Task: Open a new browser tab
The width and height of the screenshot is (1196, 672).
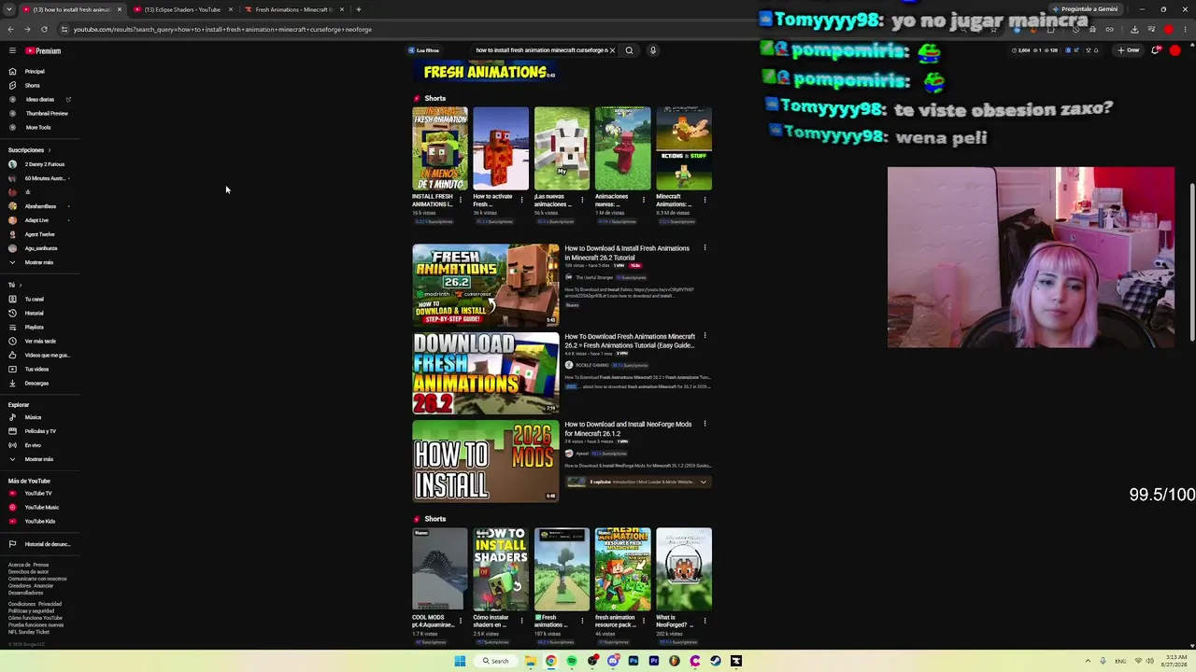Action: 358,9
